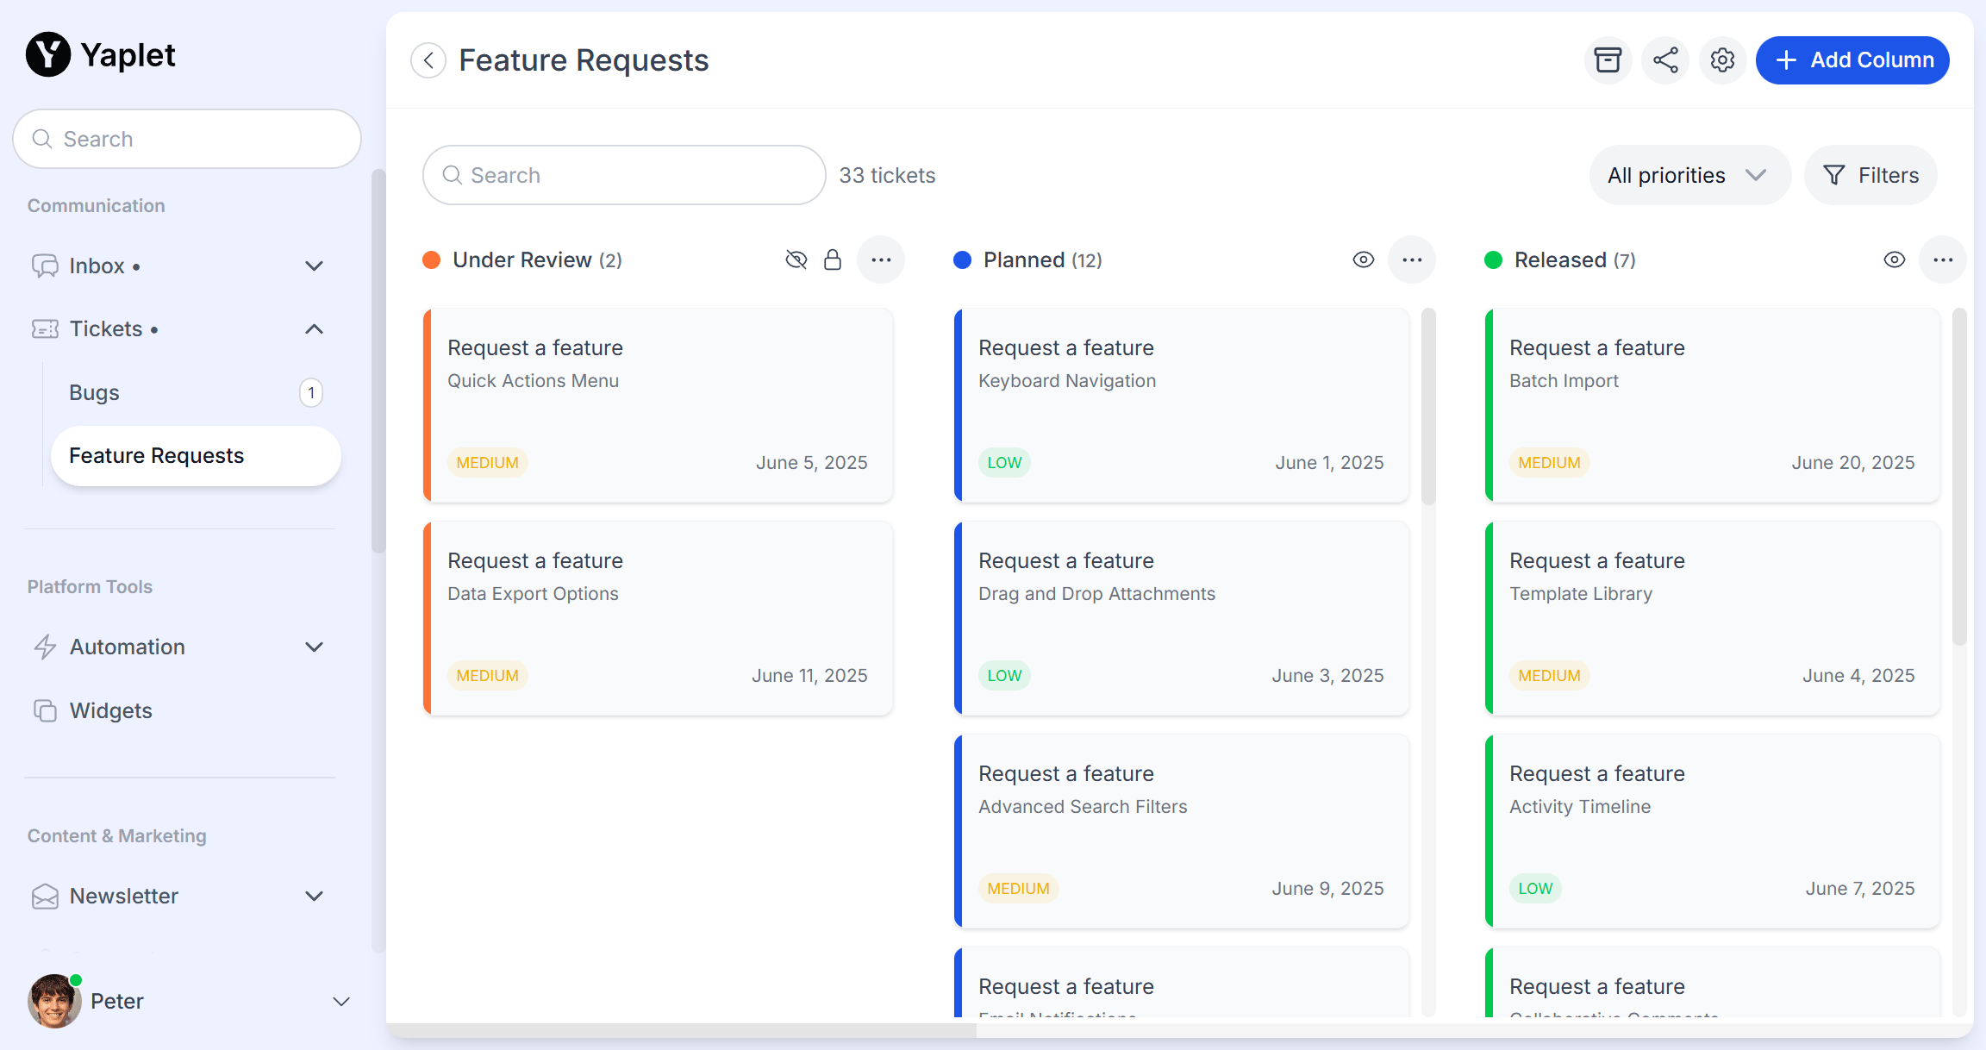Toggle visibility eye on Planned column
The image size is (1986, 1050).
[1363, 259]
